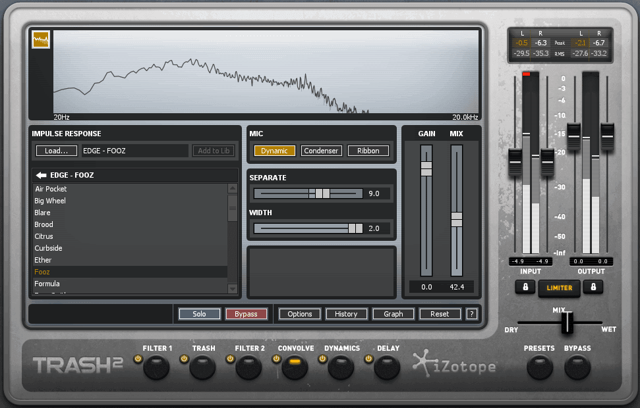640x408 pixels.
Task: Go back using the EDGE - FOOZ arrow
Action: tap(42, 175)
